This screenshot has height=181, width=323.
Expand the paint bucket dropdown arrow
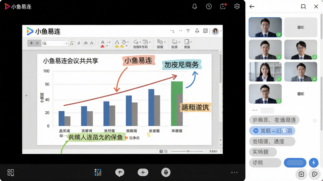click(128, 42)
